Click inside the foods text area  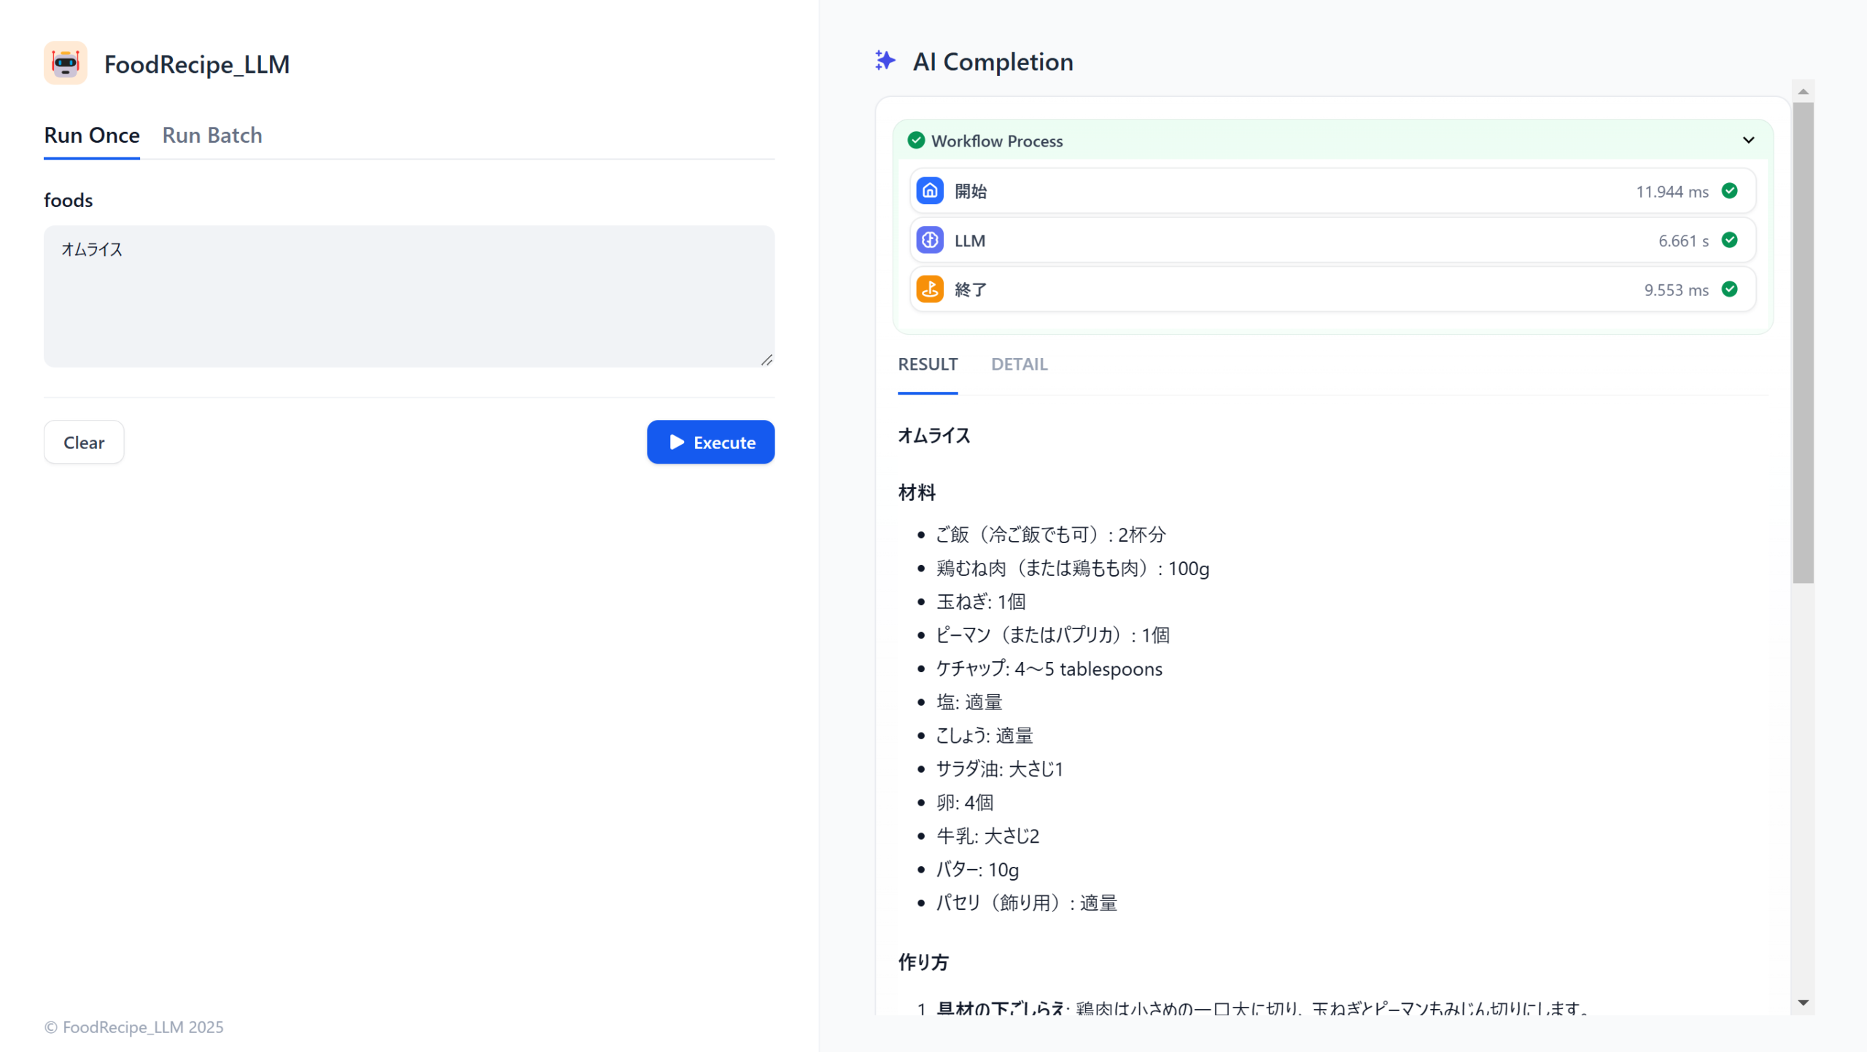(x=408, y=295)
